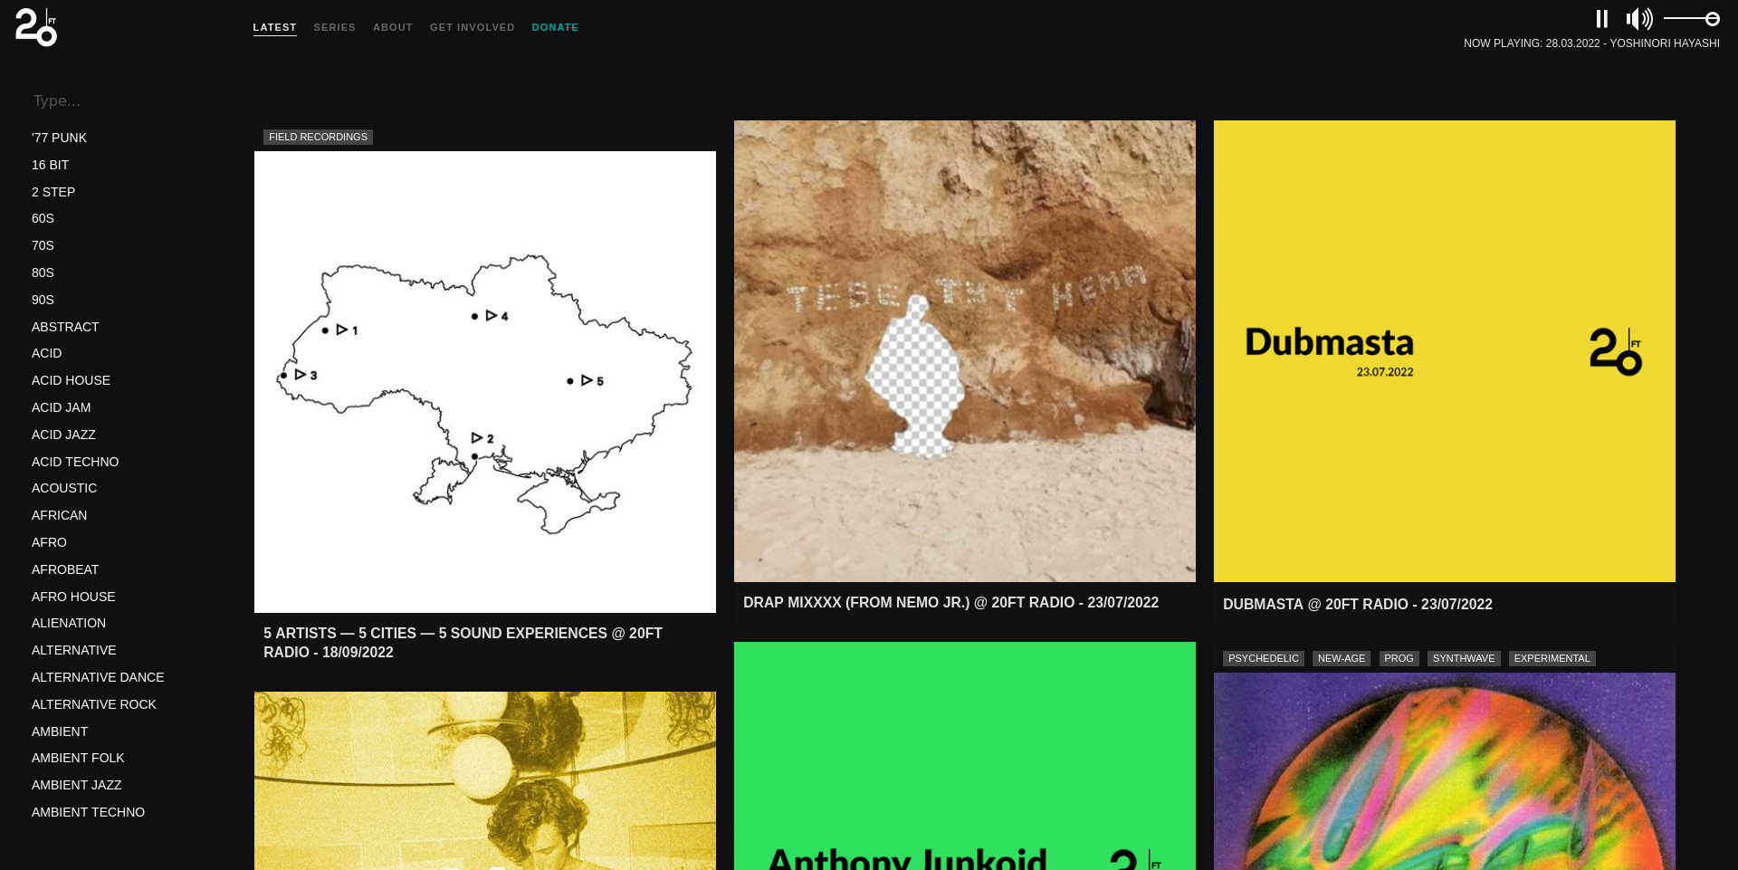Go to the About page
Image resolution: width=1738 pixels, height=870 pixels.
coord(392,27)
